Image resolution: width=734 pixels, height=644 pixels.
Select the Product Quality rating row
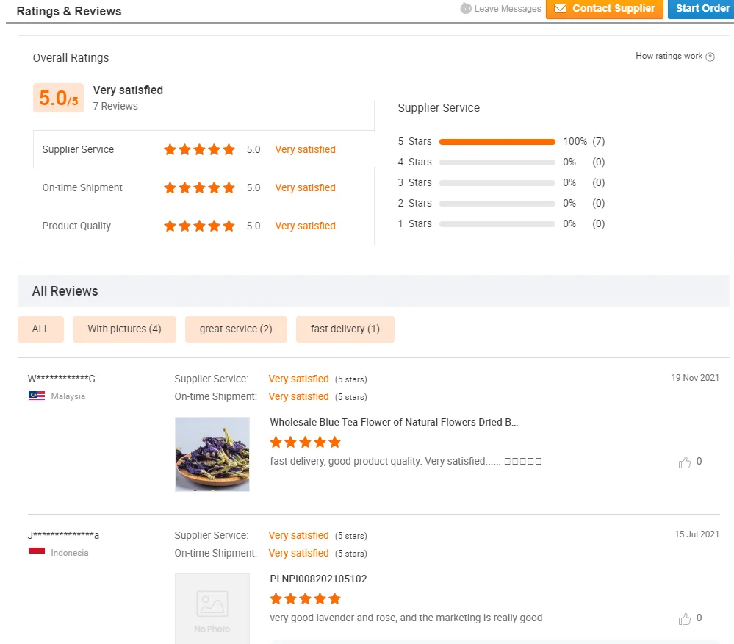[204, 226]
